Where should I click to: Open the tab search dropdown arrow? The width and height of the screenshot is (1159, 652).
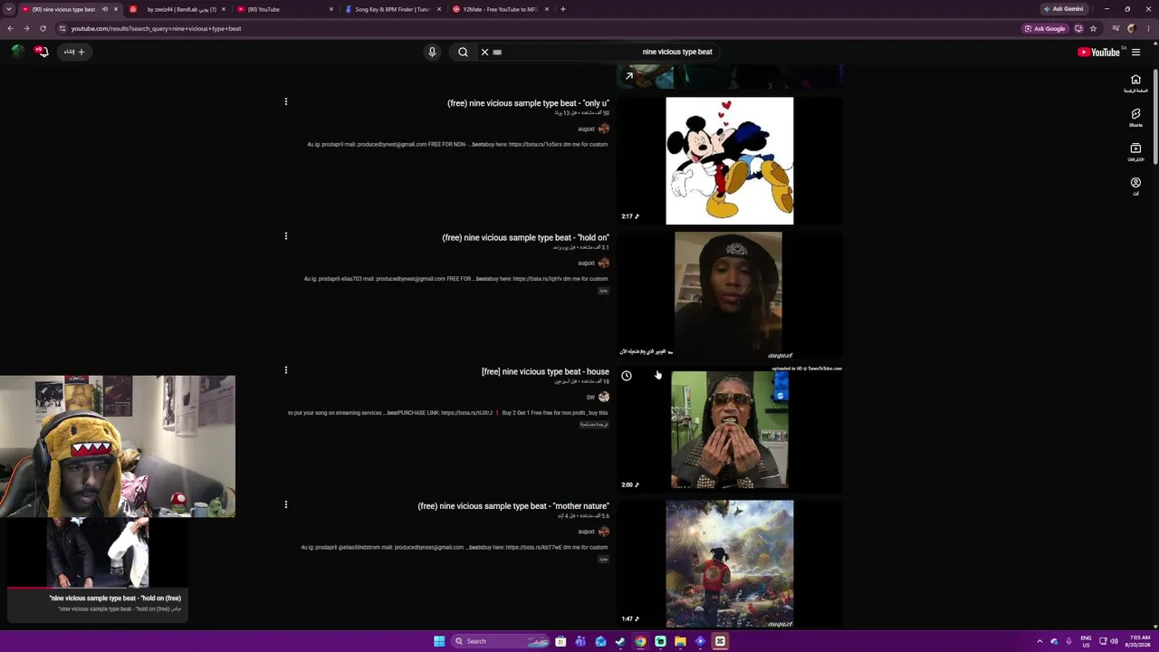point(9,9)
